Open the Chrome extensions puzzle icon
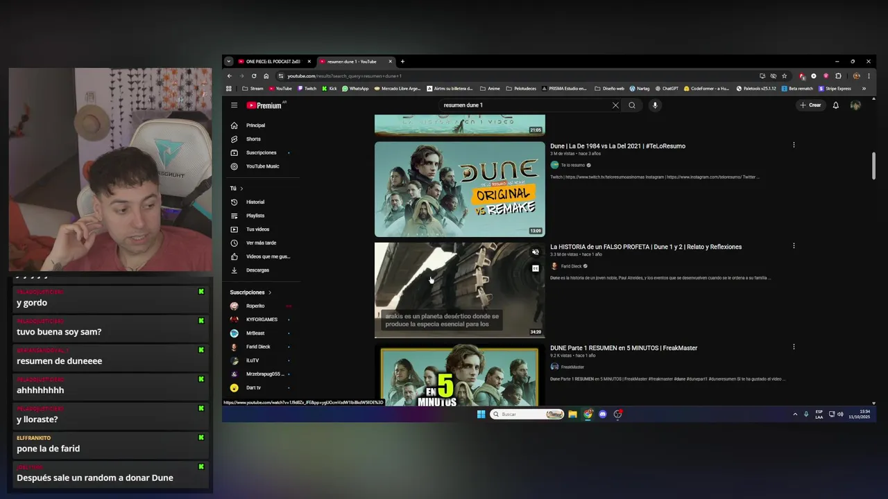The height and width of the screenshot is (499, 888). pos(838,76)
